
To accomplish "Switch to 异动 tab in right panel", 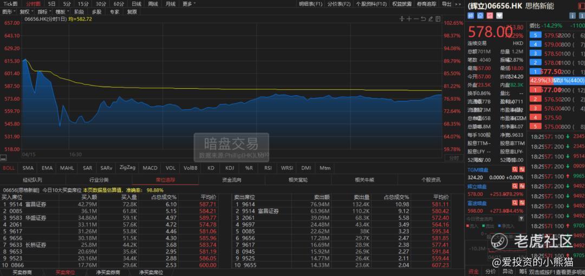I will pos(507,272).
